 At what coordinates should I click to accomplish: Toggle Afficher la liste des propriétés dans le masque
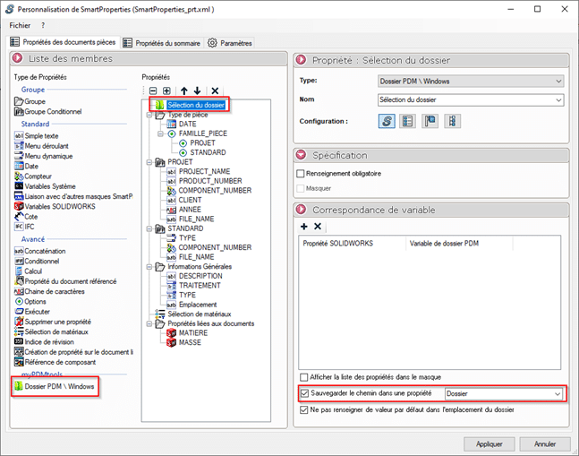[304, 377]
